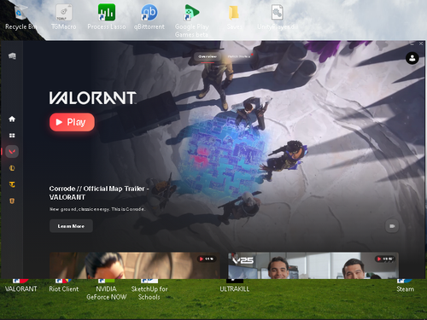
Task: Click the red Play button
Action: (72, 122)
